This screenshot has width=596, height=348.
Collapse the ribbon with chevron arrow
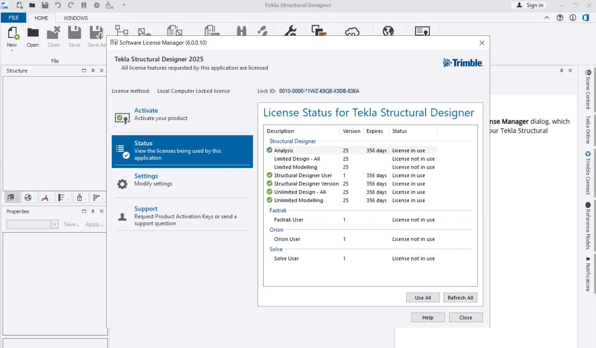(x=547, y=18)
